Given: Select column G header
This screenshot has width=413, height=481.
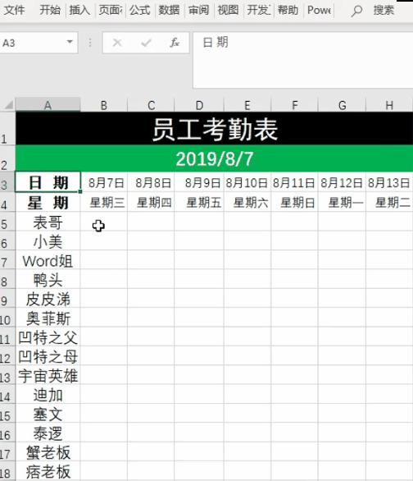Looking at the screenshot, I should 343,105.
